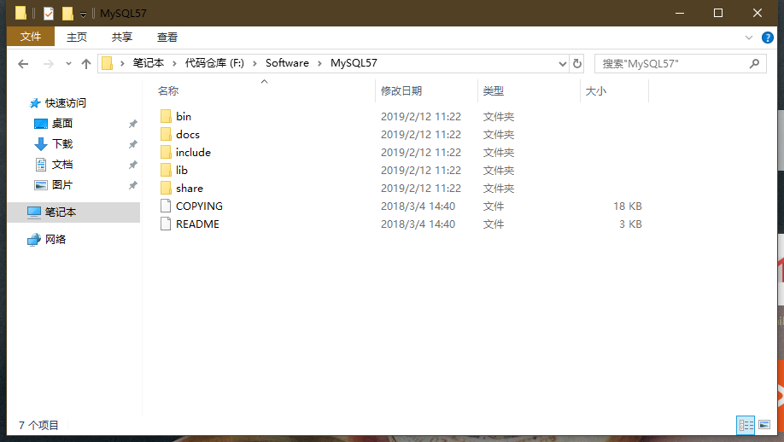
Task: Select 笔记本 in the navigation pane
Action: tap(74, 212)
